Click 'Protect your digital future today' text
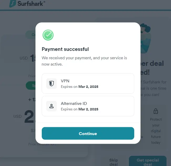The height and width of the screenshot is (166, 171). (156, 131)
